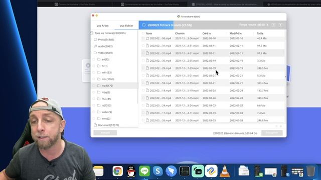This screenshot has height=180, width=321.
Task: Pause the scan in the progress bar
Action: pos(273,25)
